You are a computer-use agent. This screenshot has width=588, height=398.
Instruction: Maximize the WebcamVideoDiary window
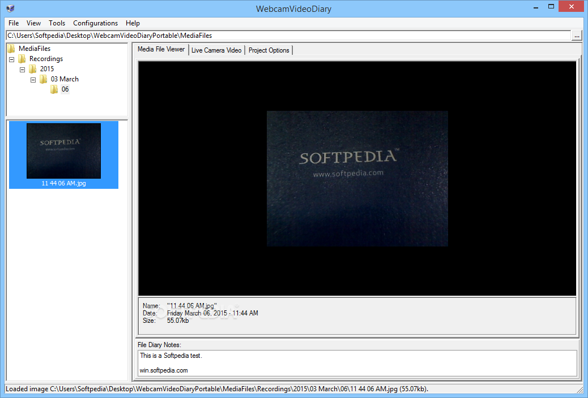(551, 6)
